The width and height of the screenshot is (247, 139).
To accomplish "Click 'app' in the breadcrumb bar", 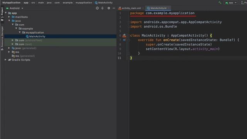I will click(x=26, y=3).
